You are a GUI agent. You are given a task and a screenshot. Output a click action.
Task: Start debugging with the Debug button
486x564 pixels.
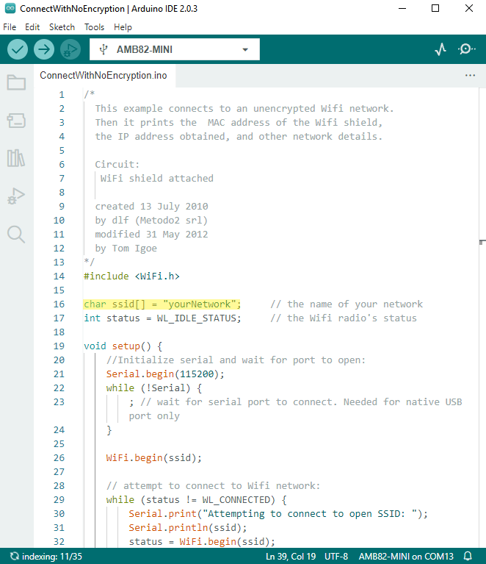coord(70,49)
